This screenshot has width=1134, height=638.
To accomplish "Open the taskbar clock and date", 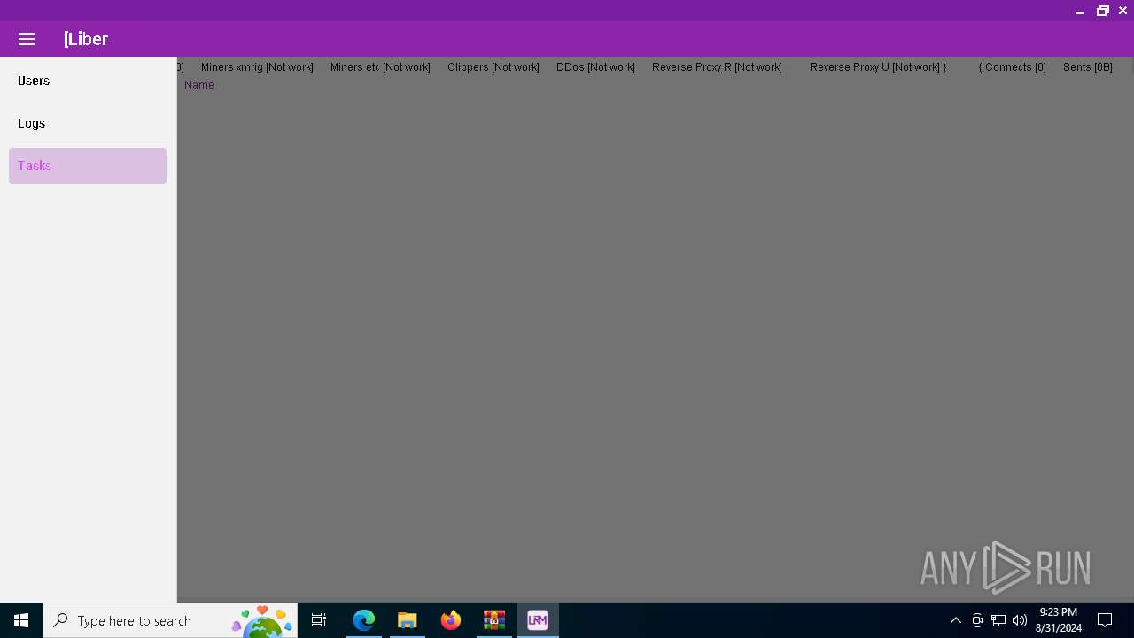I will (1059, 620).
